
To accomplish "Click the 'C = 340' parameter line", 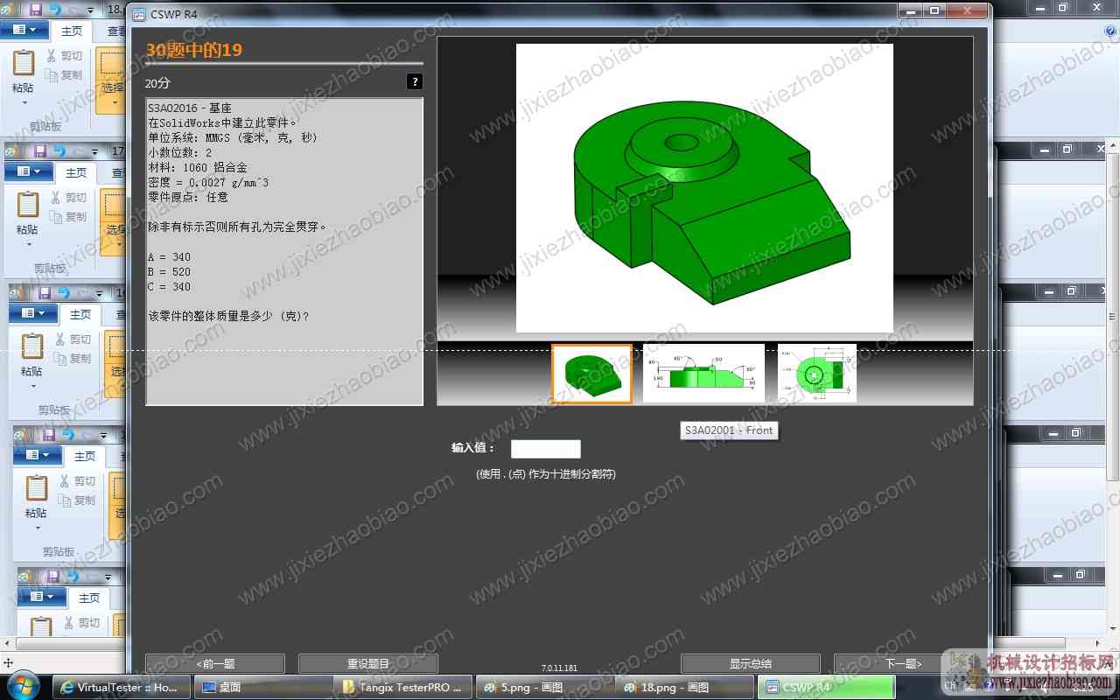I will point(169,287).
